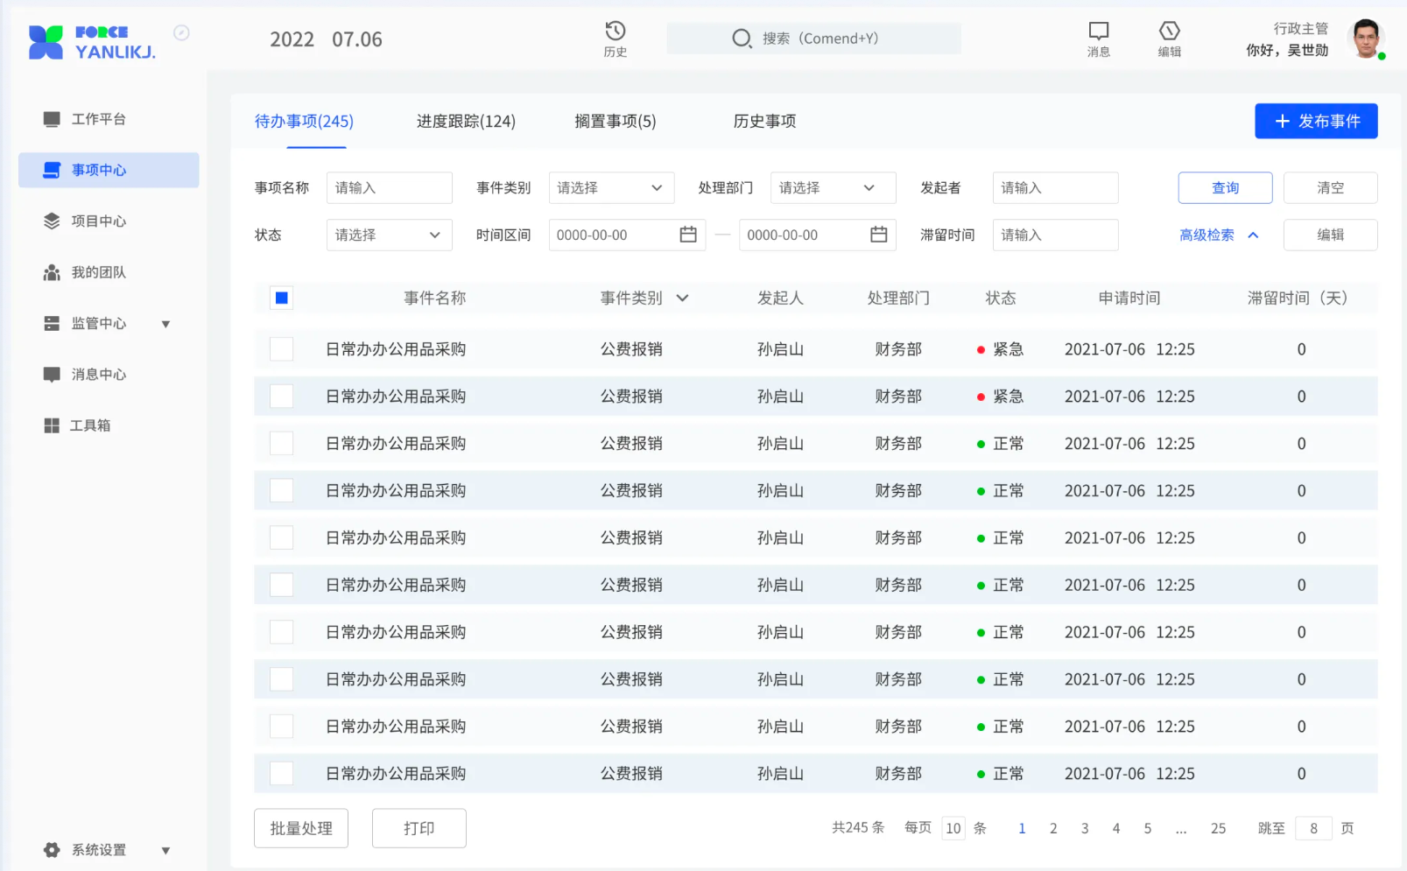Click the 批量处理 button
This screenshot has height=871, width=1407.
pos(301,828)
